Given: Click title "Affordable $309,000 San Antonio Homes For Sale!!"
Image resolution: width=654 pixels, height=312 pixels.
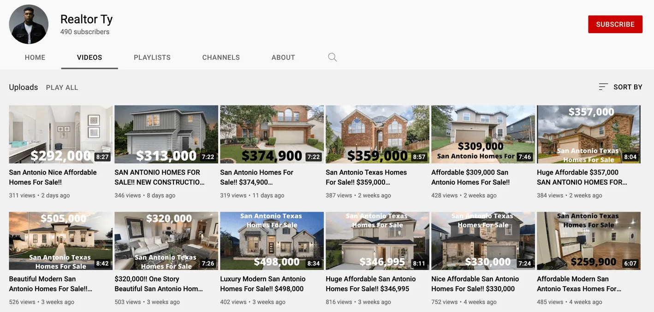Looking at the screenshot, I should pyautogui.click(x=470, y=177).
